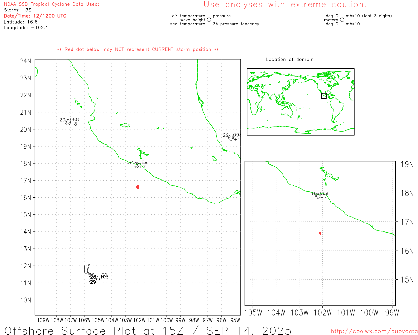Click the '3h pressure tendency' legend label
This screenshot has height=335, width=418.
pos(236,24)
